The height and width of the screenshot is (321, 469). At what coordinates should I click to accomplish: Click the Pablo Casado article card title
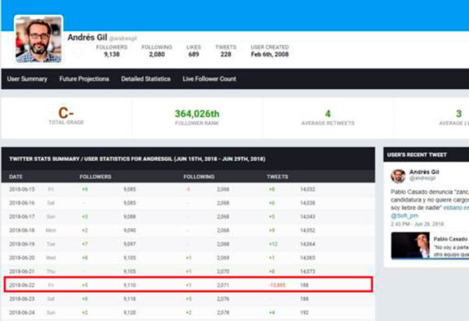coord(450,239)
